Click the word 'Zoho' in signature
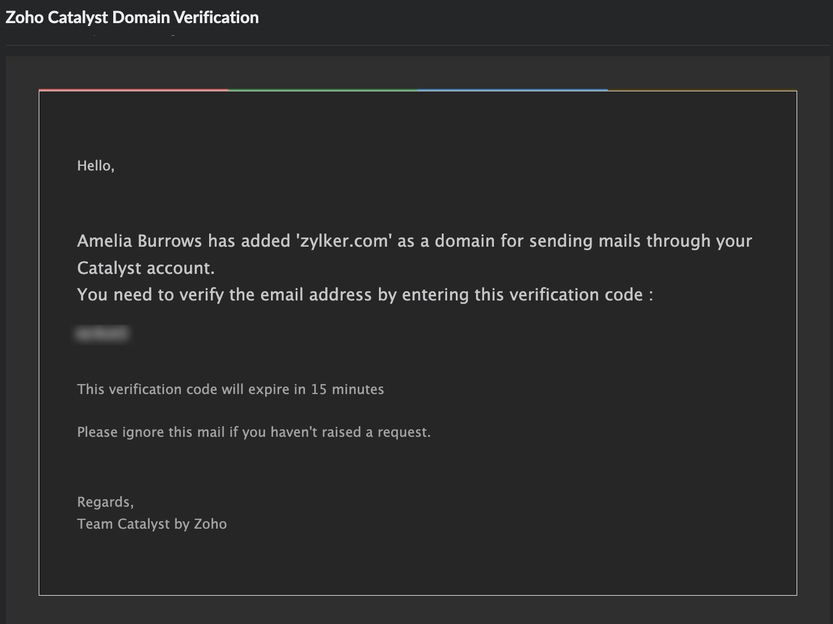The image size is (833, 624). click(210, 524)
